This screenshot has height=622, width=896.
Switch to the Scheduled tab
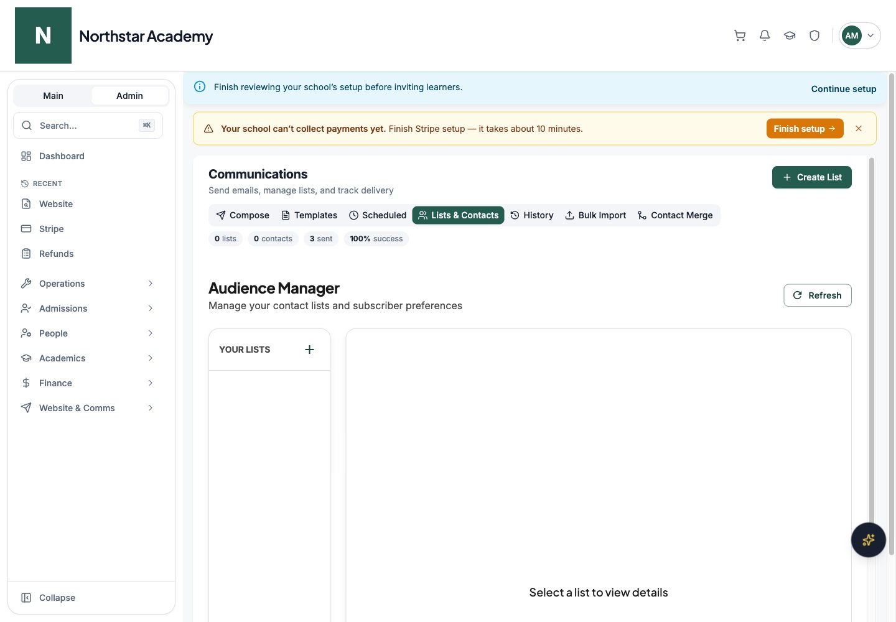378,215
